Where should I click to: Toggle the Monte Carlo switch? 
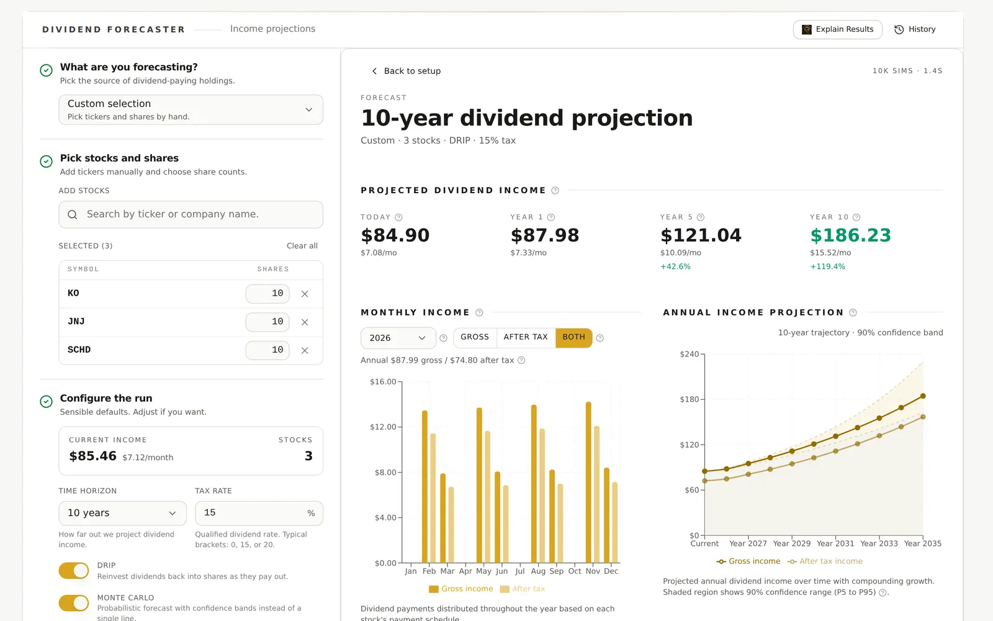(74, 603)
